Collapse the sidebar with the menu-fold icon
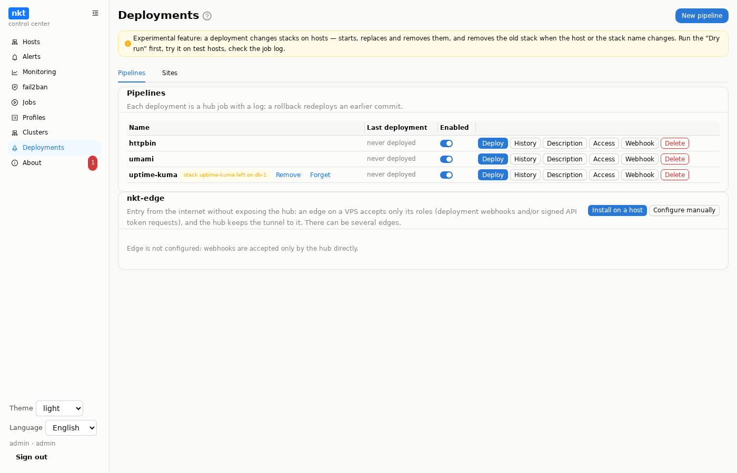The width and height of the screenshot is (737, 473). click(95, 13)
